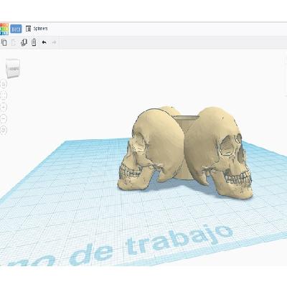
Task: Delete the selection with the trash icon
Action: pos(34,42)
